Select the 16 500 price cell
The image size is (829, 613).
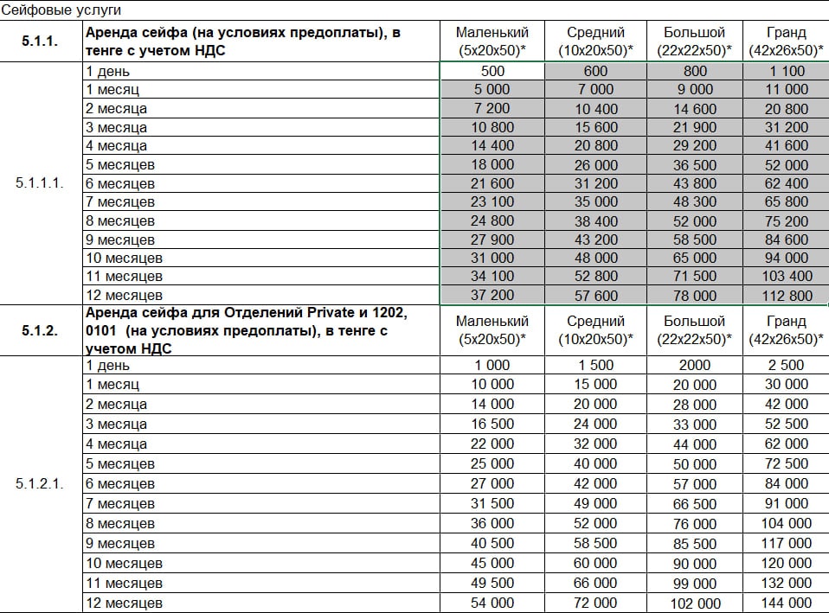492,425
